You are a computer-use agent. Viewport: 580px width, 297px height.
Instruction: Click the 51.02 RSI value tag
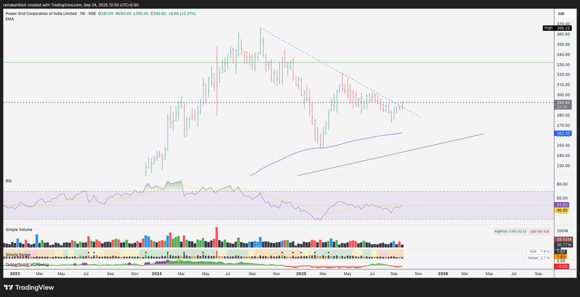(563, 205)
